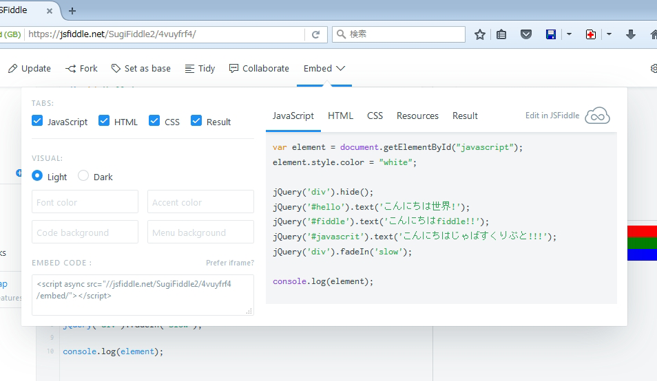Click the JSFiddle cloud logo icon
This screenshot has width=657, height=381.
[x=597, y=116]
